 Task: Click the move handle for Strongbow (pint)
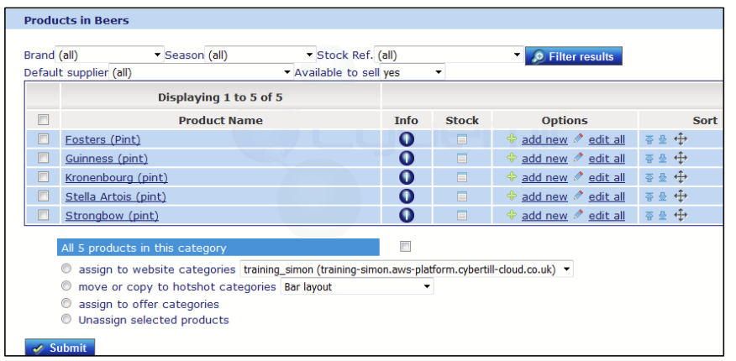pos(681,215)
